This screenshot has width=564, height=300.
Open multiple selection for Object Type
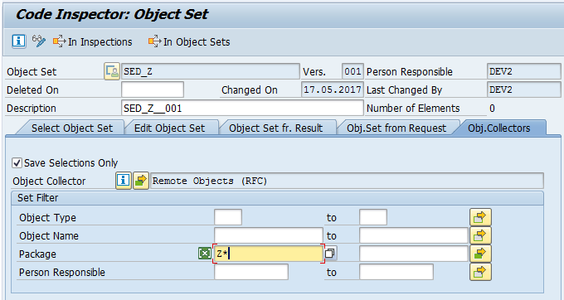click(x=480, y=217)
